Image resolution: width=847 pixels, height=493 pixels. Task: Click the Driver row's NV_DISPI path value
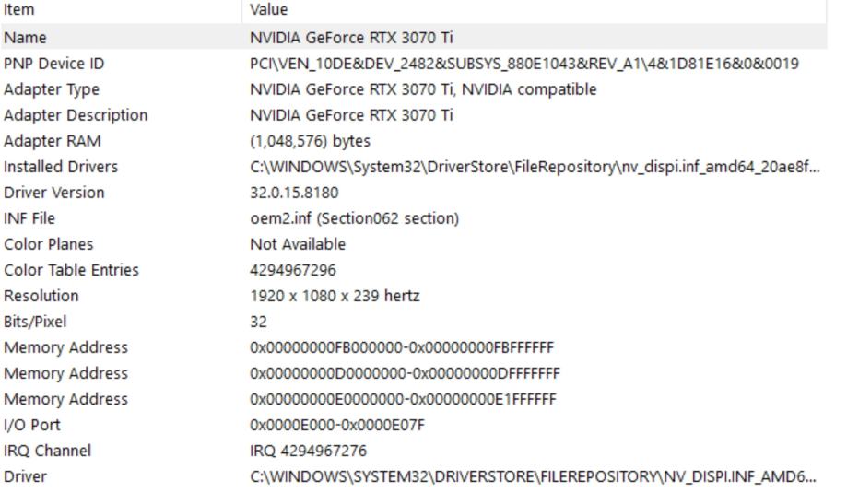(x=533, y=476)
